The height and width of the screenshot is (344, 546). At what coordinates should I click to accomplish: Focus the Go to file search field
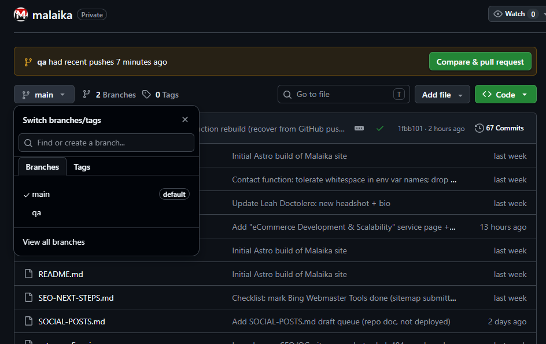click(x=344, y=94)
